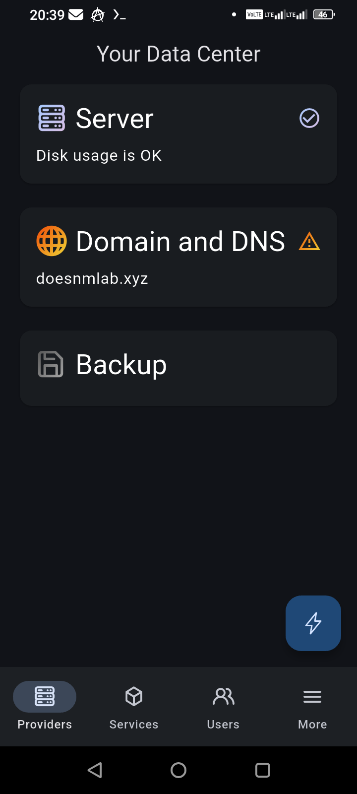Tap the 'Disk usage is OK' text
Screen dimensions: 357x794
pos(99,156)
